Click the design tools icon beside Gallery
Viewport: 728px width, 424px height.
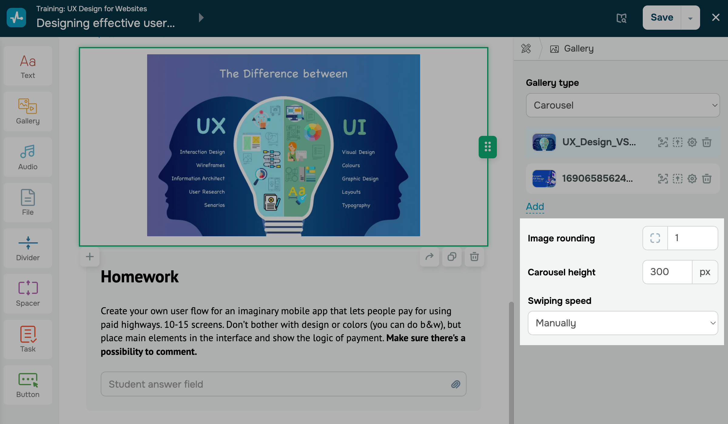pyautogui.click(x=526, y=49)
